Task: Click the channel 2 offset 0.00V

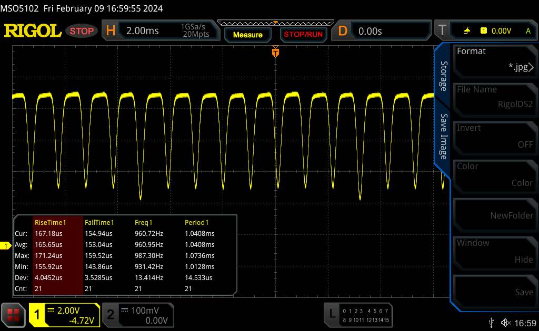Action: point(156,320)
